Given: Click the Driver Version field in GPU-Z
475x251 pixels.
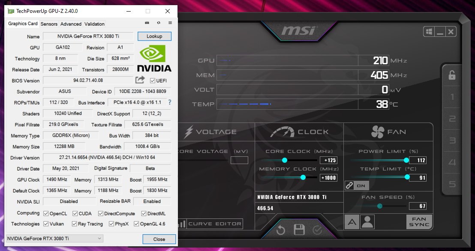Looking at the screenshot, I should pos(107,158).
